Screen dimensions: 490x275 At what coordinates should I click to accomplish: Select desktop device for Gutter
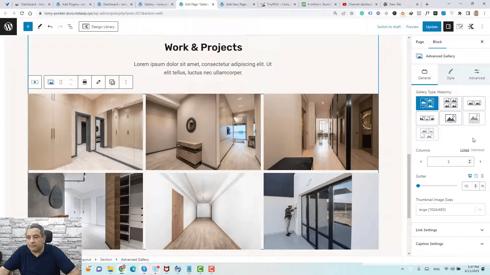pos(470,176)
